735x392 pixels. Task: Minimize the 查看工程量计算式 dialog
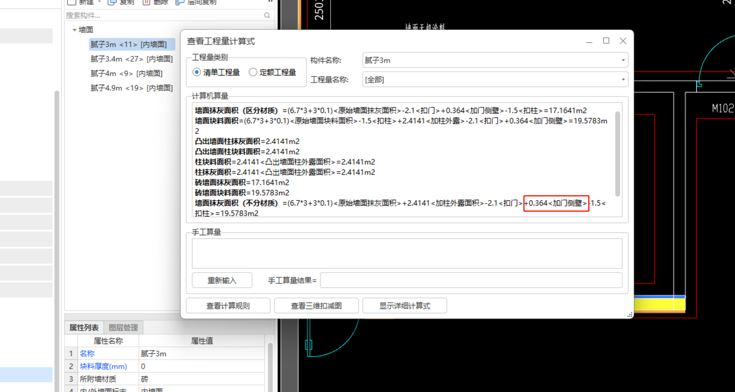pyautogui.click(x=589, y=41)
